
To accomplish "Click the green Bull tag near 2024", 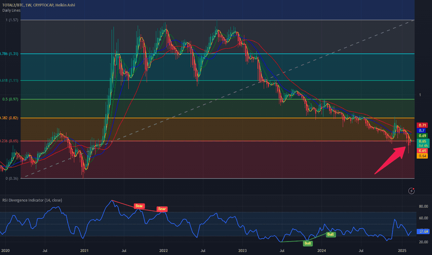I will click(330, 234).
